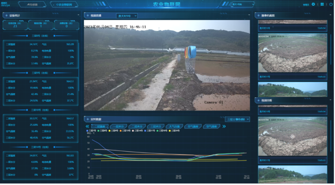The height and width of the screenshot is (185, 335).
Task: Select the 空气湿度 chart tab
Action: pos(212,126)
